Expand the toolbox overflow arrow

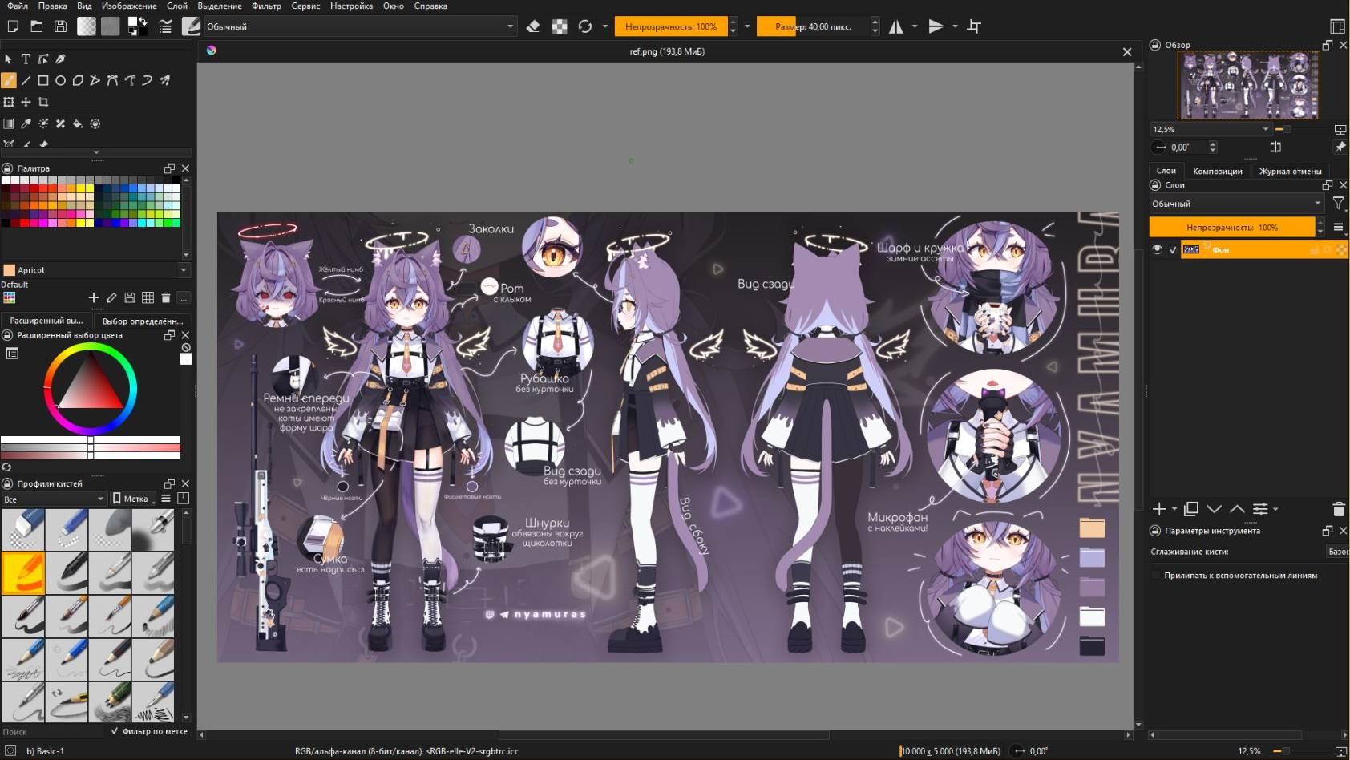click(x=96, y=152)
